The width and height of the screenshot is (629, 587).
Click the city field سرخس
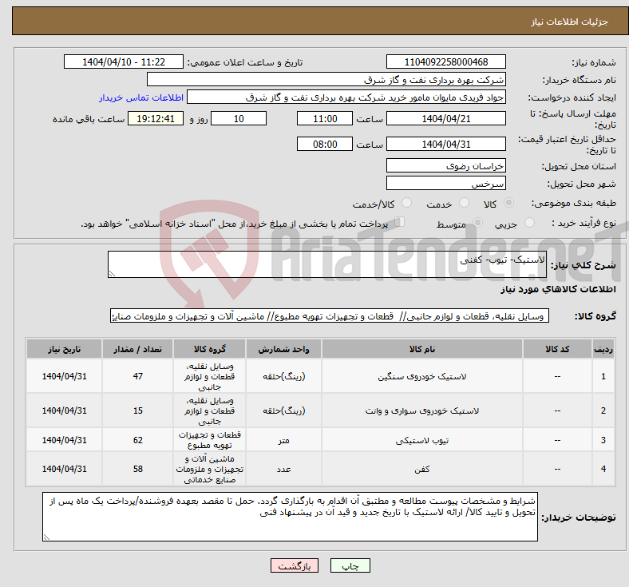(445, 184)
